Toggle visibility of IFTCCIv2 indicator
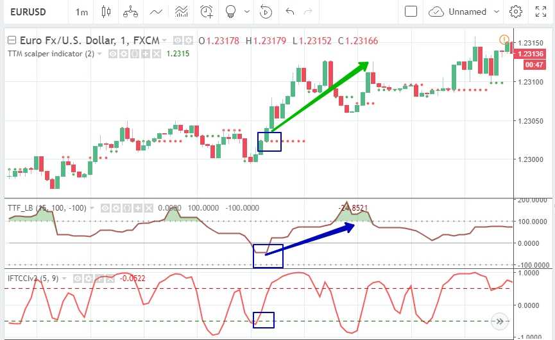 (78, 279)
